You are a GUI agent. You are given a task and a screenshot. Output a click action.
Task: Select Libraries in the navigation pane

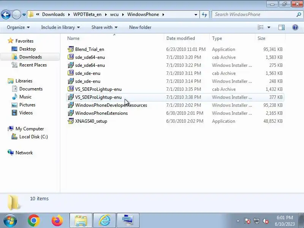tap(24, 81)
